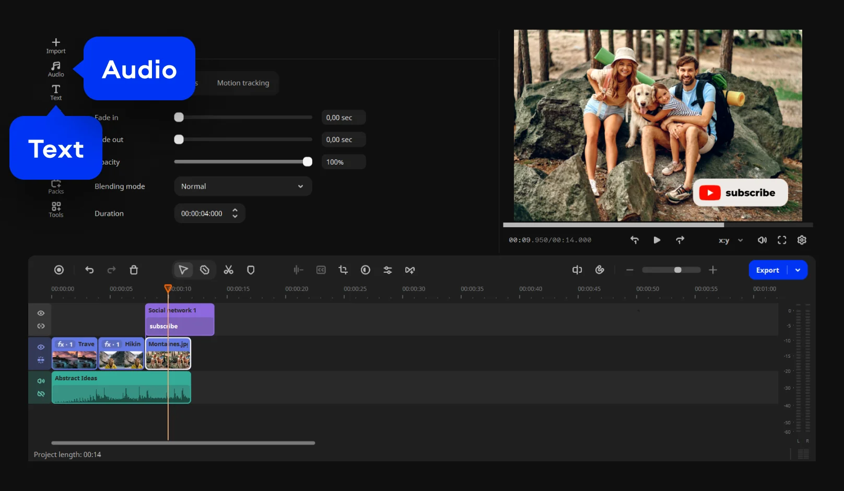Viewport: 844px width, 491px height.
Task: Open the Export options arrow
Action: coord(798,270)
